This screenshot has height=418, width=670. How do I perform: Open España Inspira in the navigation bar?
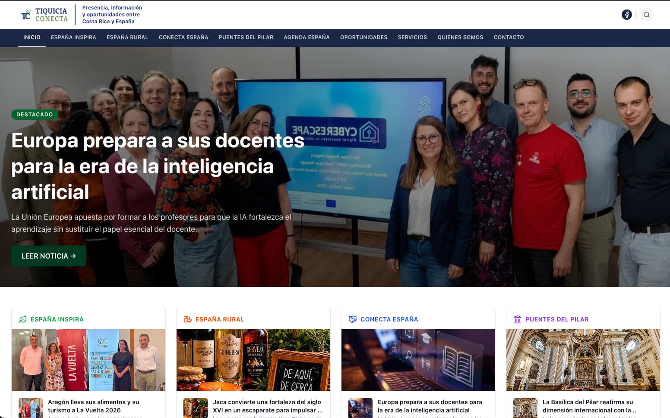(x=73, y=37)
